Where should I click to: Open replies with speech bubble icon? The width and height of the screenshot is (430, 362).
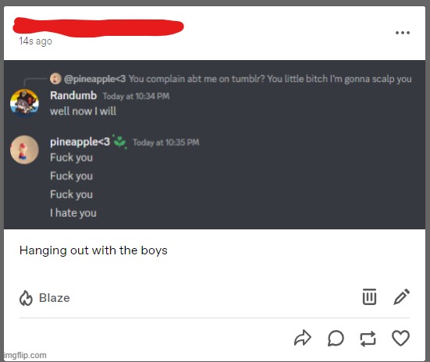[336, 338]
